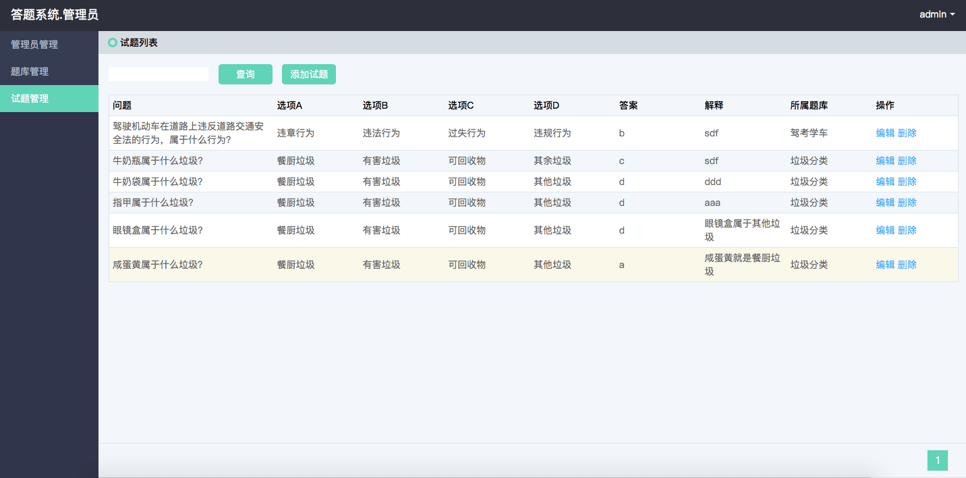Go to 题库管理 in the sidebar
The image size is (966, 478).
pyautogui.click(x=30, y=72)
